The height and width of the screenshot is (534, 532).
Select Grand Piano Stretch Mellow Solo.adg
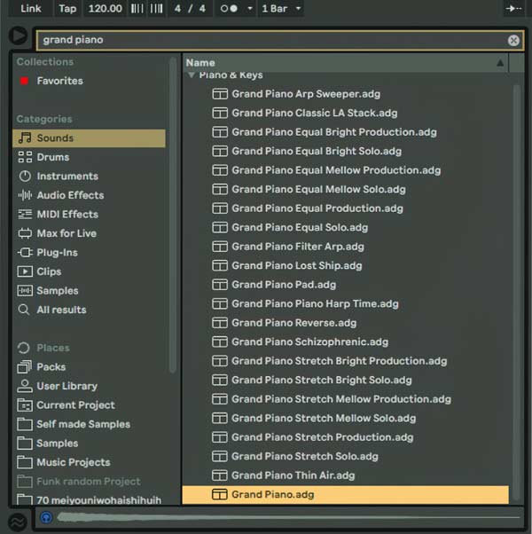pyautogui.click(x=346, y=418)
